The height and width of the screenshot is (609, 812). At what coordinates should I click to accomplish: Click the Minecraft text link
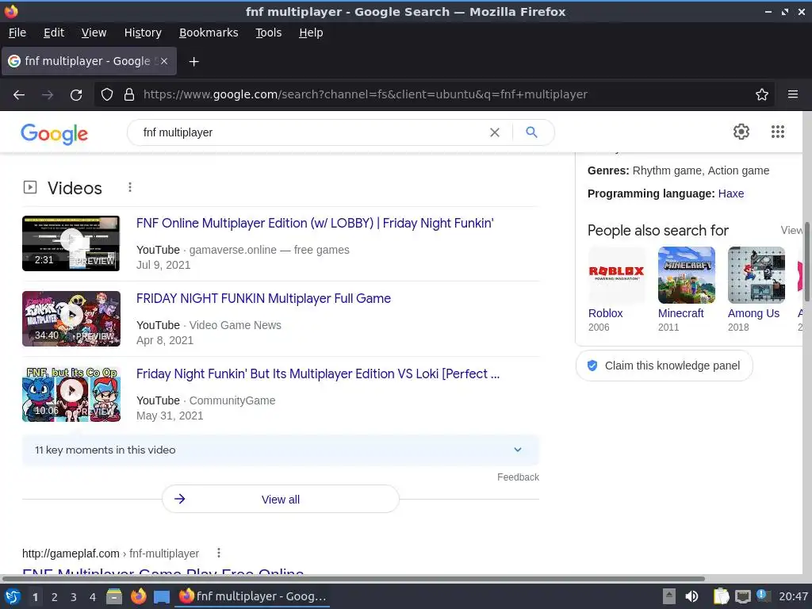click(680, 313)
